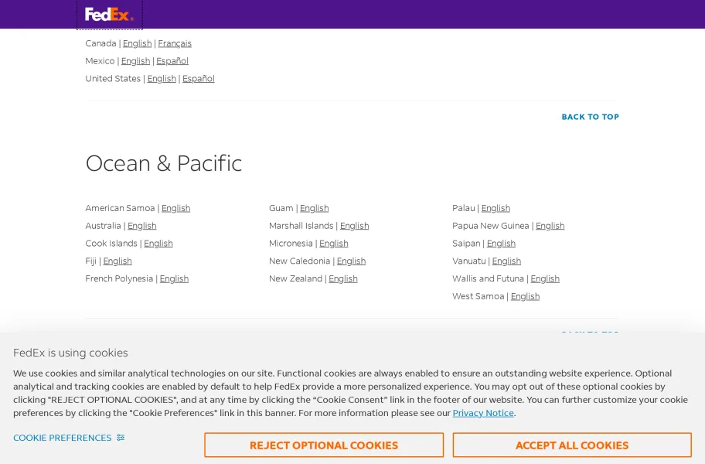
Task: Select New Zealand English link
Action: click(343, 278)
